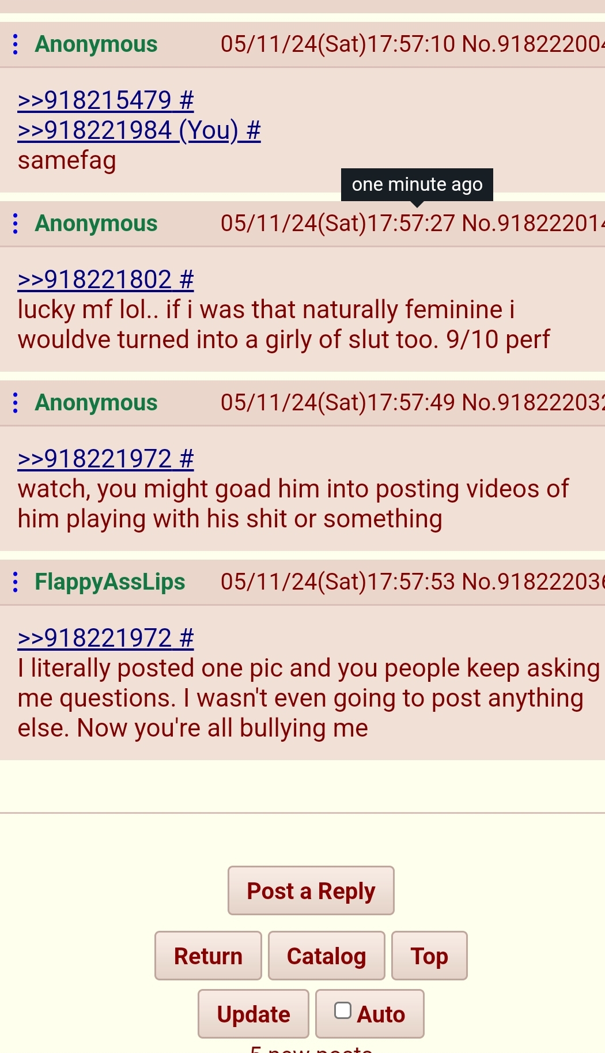Click post number No.918222014
Image resolution: width=605 pixels, height=1053 pixels.
534,224
